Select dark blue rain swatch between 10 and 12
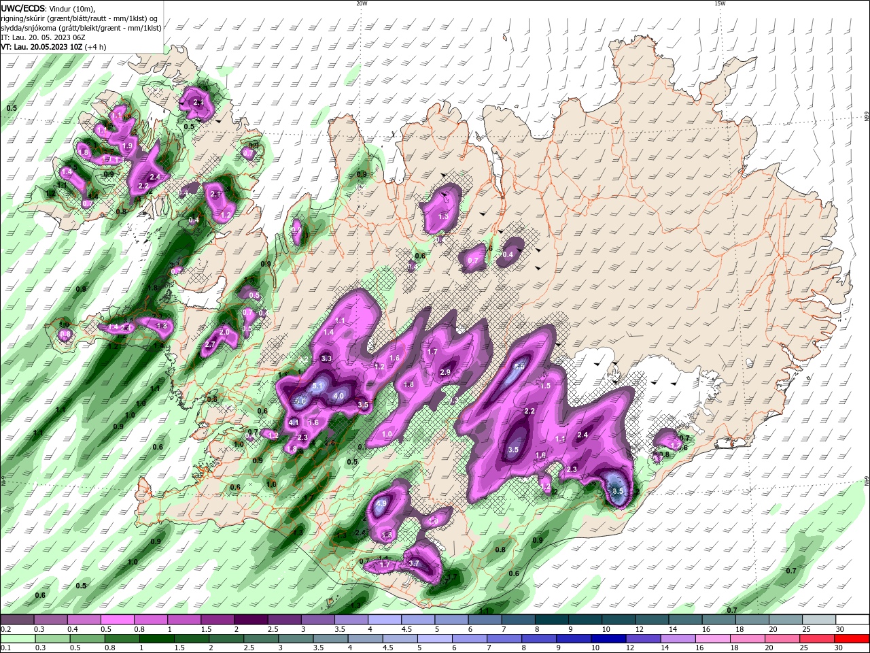The height and width of the screenshot is (653, 870). [609, 639]
